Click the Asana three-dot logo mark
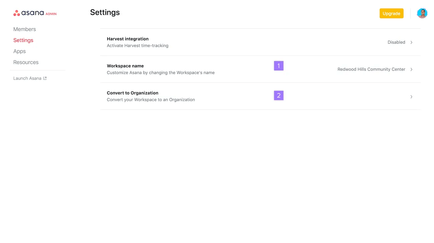The width and height of the screenshot is (434, 243). 16,13
